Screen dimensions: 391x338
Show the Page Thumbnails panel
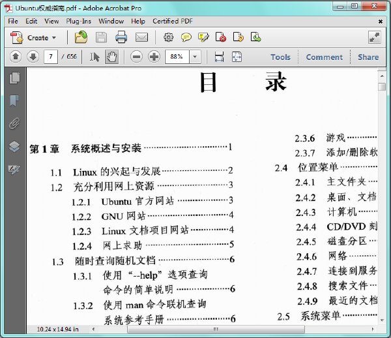(x=15, y=78)
